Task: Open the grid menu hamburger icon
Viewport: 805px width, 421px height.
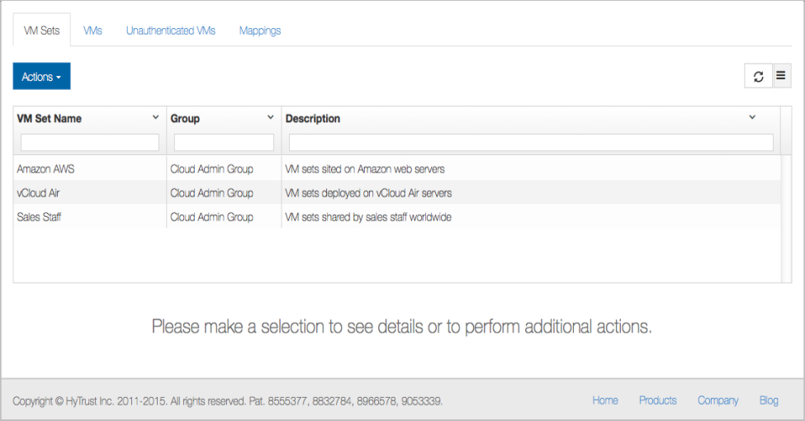Action: point(781,76)
